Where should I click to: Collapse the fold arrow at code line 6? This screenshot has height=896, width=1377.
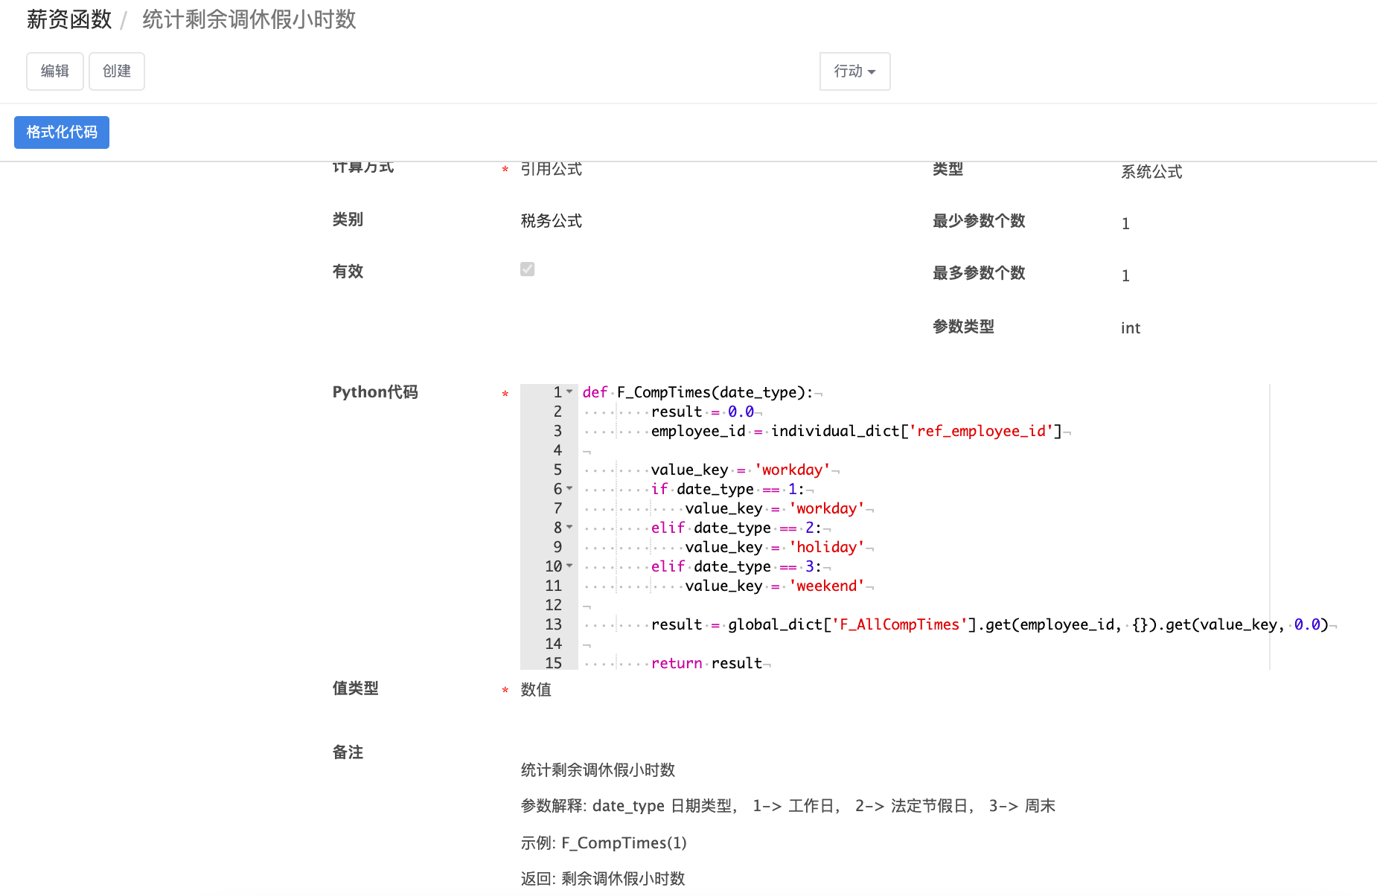(569, 488)
